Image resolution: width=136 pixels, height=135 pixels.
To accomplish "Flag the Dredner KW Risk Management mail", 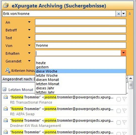I will 124,122.
